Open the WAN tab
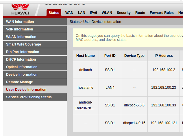This screenshot has width=183, height=136. pyautogui.click(x=69, y=13)
